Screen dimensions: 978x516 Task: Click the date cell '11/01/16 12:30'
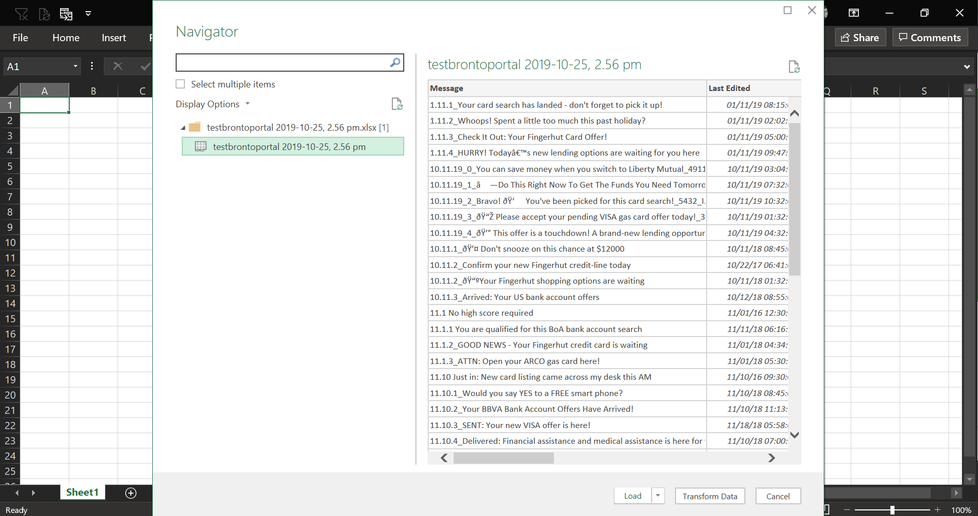(x=747, y=313)
